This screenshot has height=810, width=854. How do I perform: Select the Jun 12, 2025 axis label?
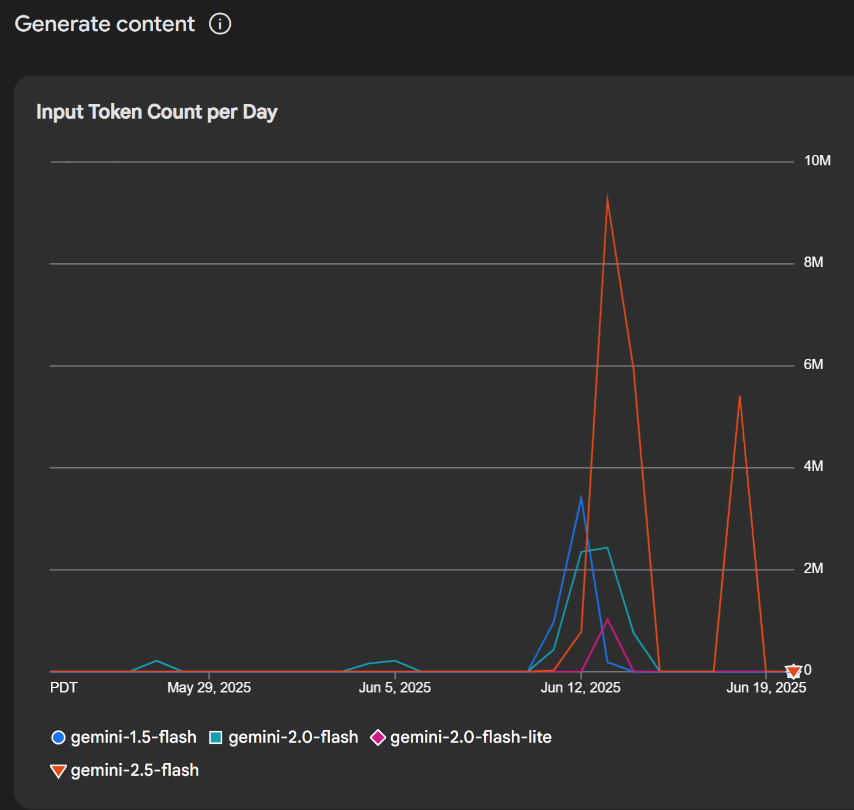coord(580,688)
